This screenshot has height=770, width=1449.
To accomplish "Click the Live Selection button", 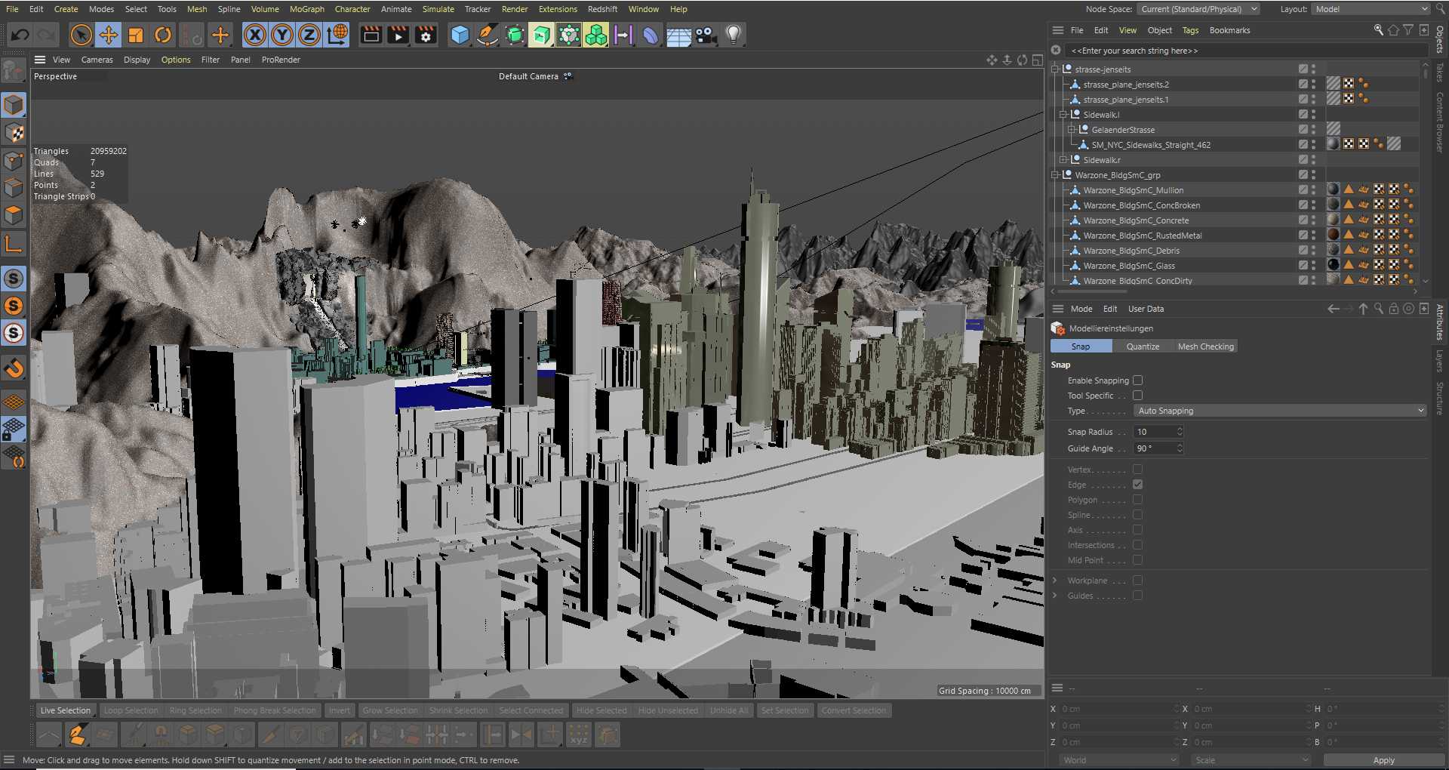I will [65, 710].
